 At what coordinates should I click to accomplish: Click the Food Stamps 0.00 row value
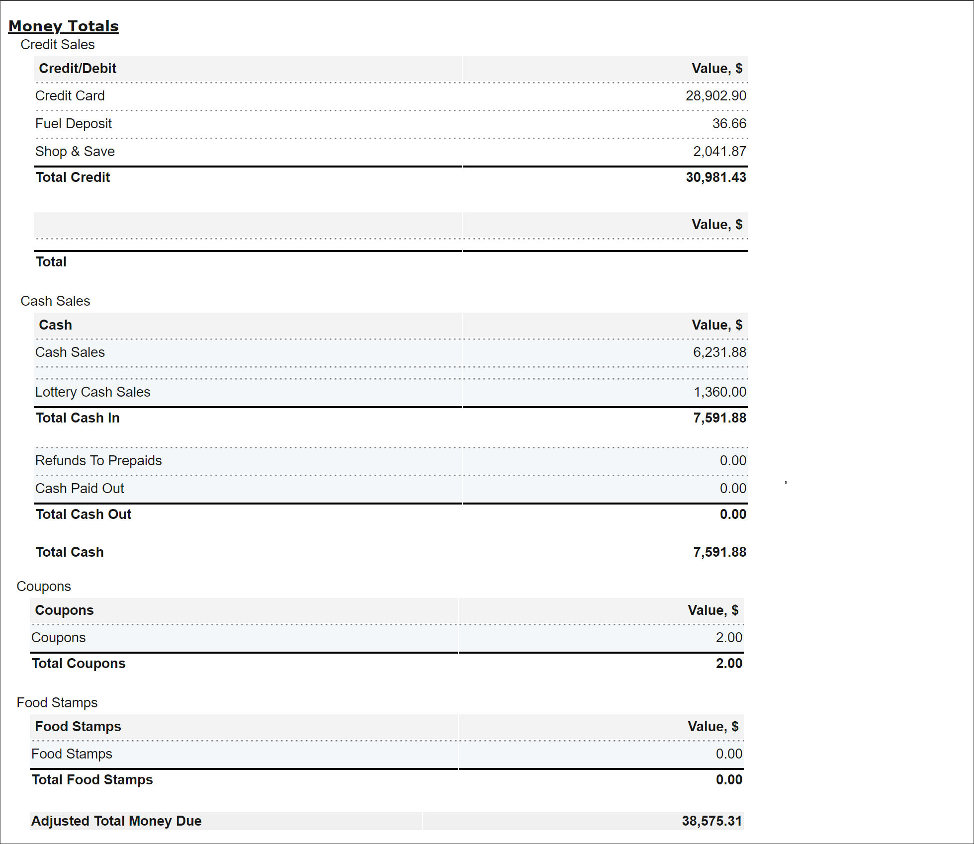729,754
